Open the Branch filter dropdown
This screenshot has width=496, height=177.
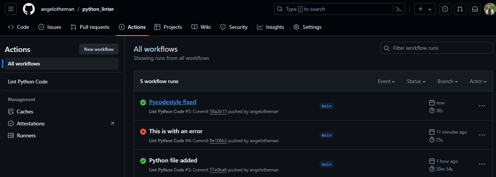point(447,81)
